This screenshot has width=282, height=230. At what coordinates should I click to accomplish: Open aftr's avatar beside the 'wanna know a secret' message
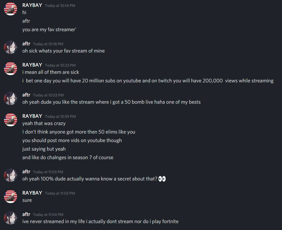10,175
